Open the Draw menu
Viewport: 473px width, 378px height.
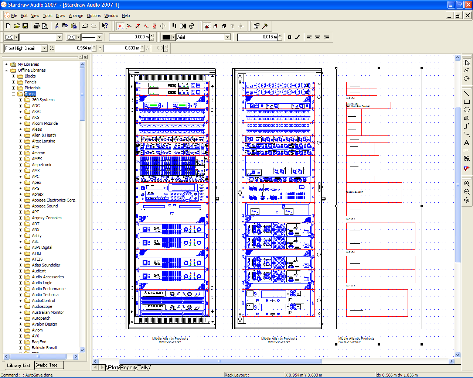click(x=61, y=16)
